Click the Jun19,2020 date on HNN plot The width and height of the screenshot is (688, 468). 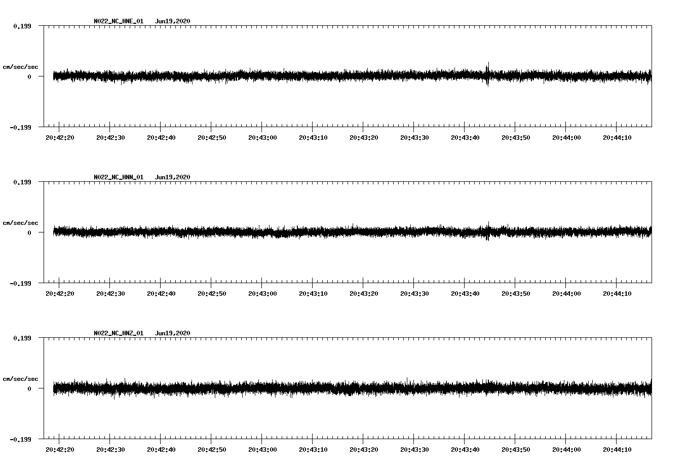click(x=173, y=177)
